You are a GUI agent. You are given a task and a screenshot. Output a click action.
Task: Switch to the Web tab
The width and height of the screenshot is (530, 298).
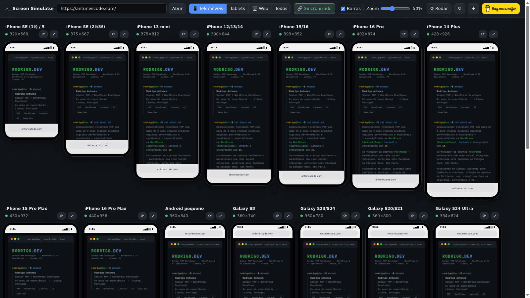[x=260, y=9]
